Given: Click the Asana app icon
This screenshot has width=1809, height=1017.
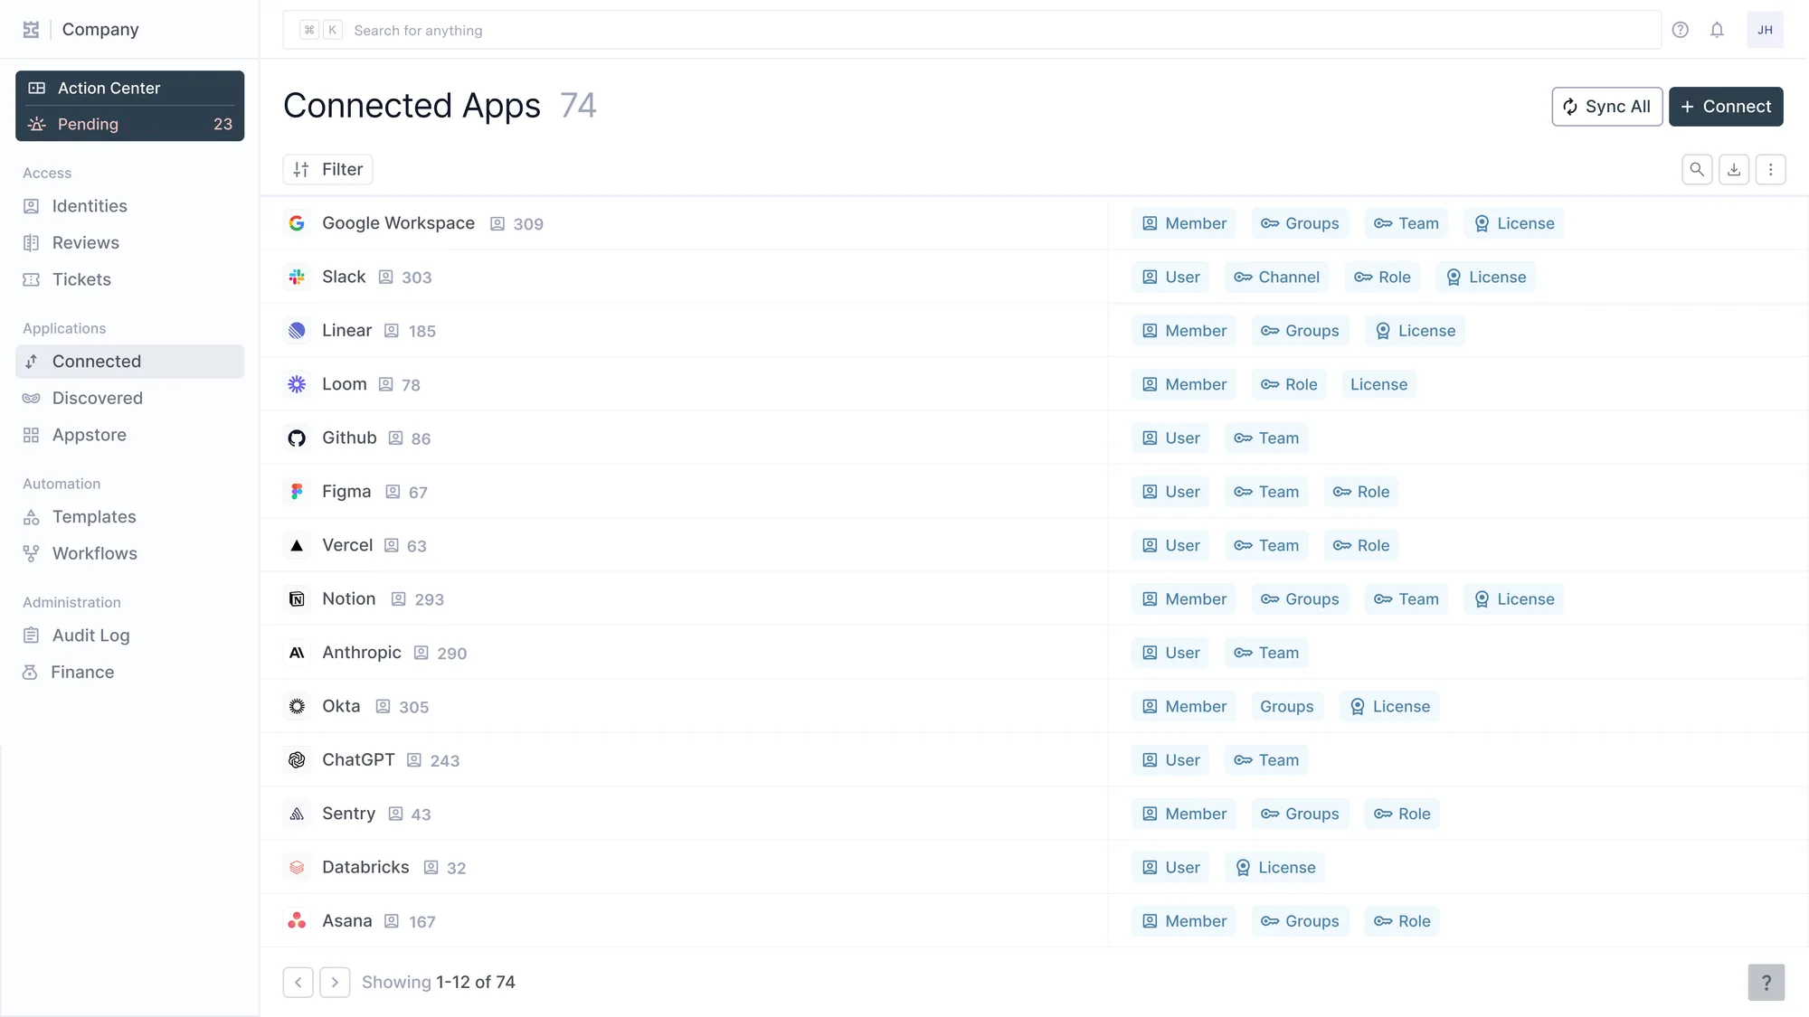Looking at the screenshot, I should (x=297, y=921).
